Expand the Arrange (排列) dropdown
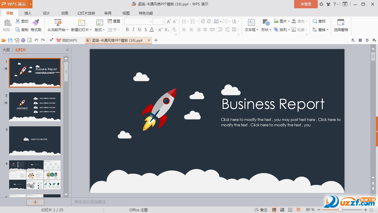 pos(289,30)
